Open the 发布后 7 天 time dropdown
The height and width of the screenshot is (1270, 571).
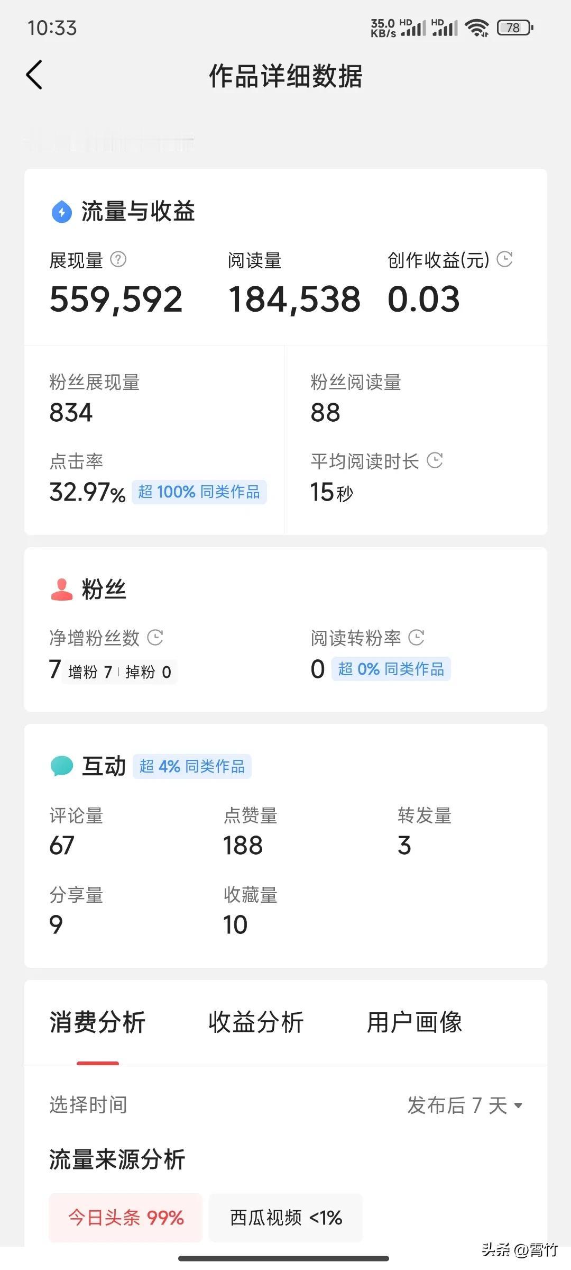[x=465, y=1105]
